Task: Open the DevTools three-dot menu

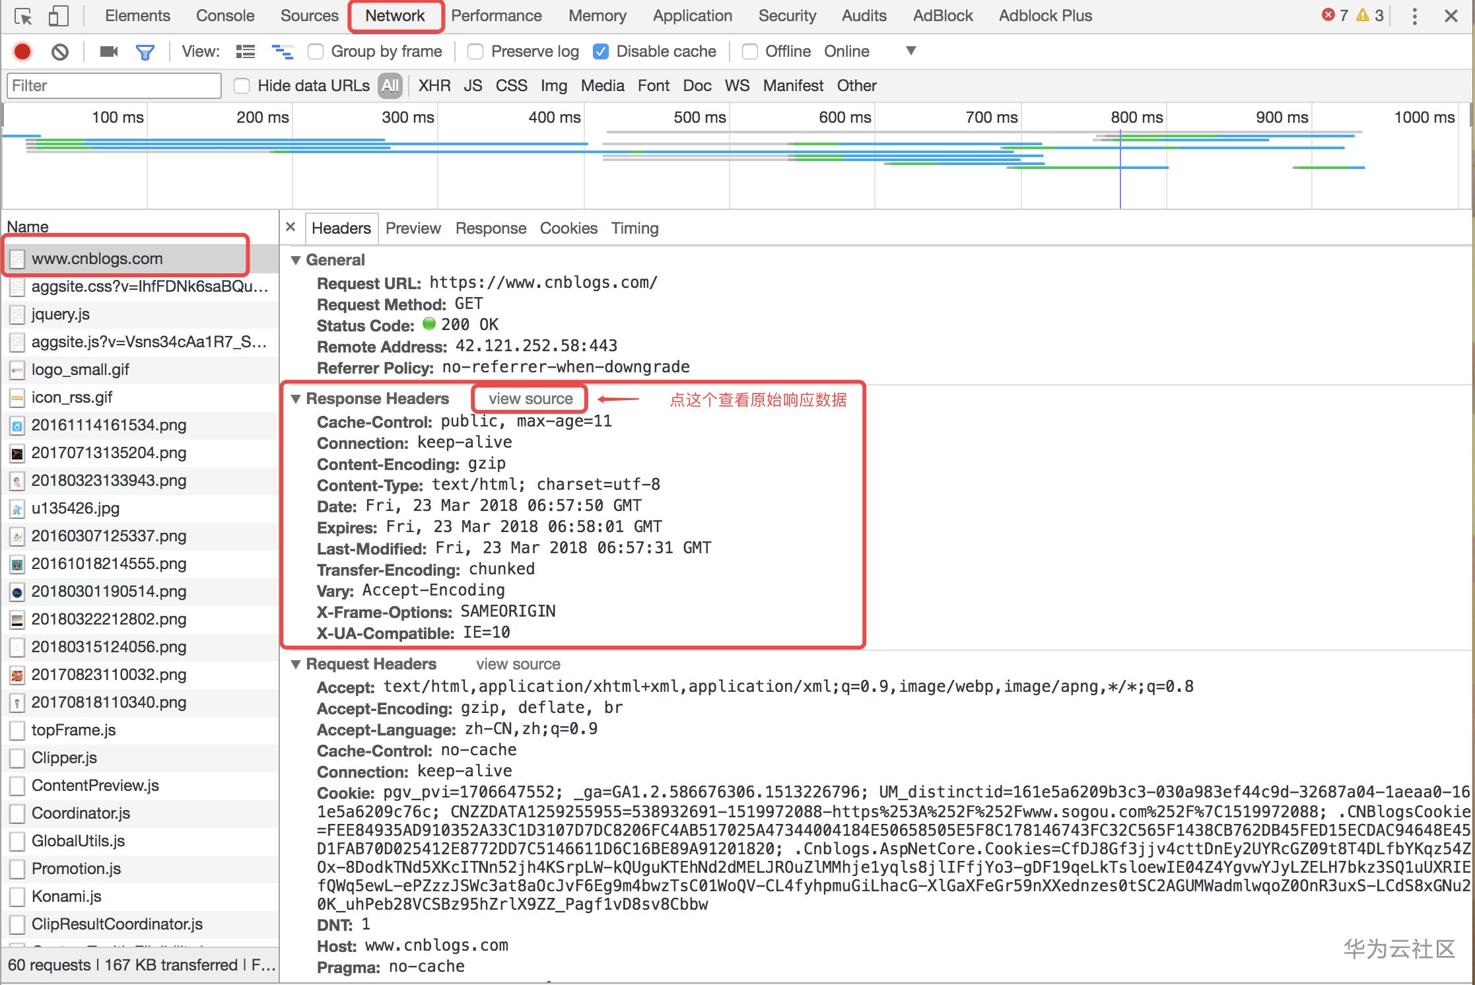Action: point(1414,17)
